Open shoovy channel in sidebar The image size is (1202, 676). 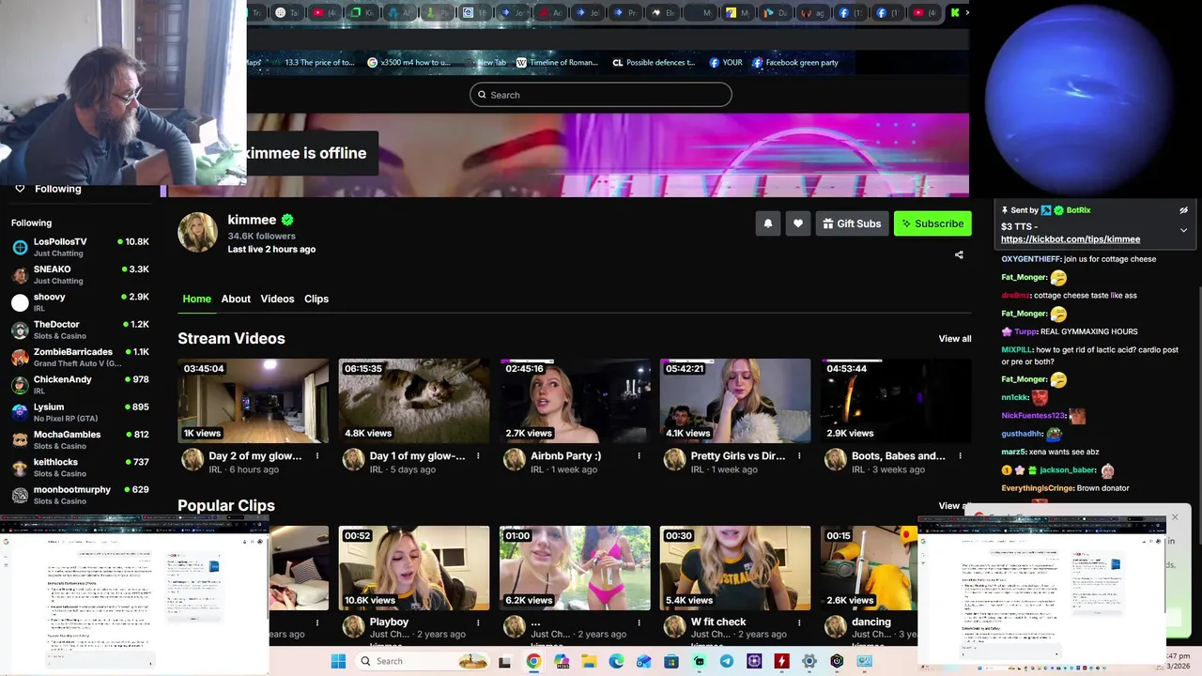pos(81,301)
